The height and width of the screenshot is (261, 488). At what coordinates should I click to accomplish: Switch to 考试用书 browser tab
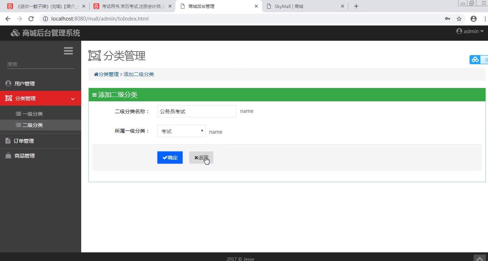click(132, 6)
